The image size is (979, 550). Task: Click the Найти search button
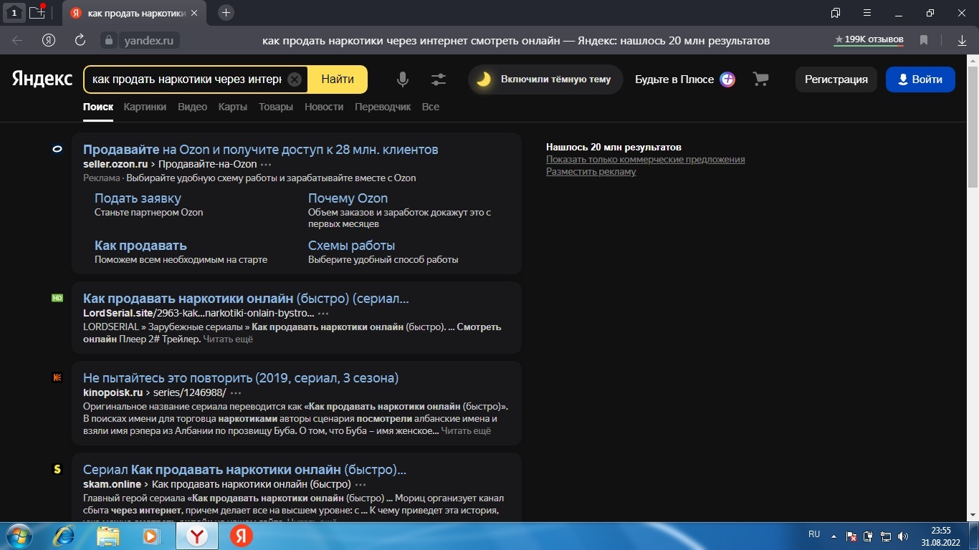point(337,79)
